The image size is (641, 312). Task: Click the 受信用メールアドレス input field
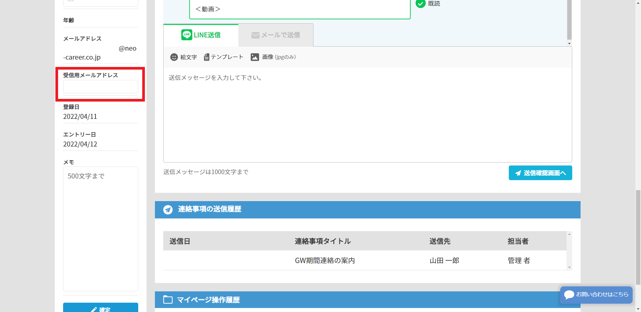pos(100,87)
